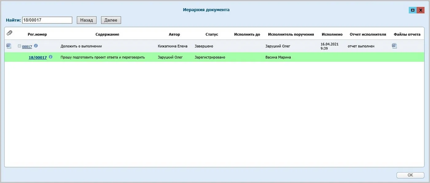The image size is (430, 183).
Task: Show info icon next to 18/00017
Action: click(x=51, y=57)
